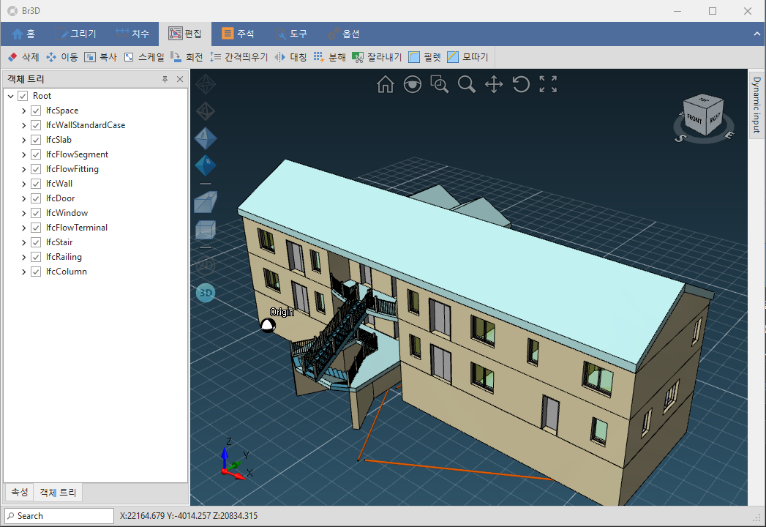Click the Fit to screen icon
The width and height of the screenshot is (766, 527).
(548, 84)
